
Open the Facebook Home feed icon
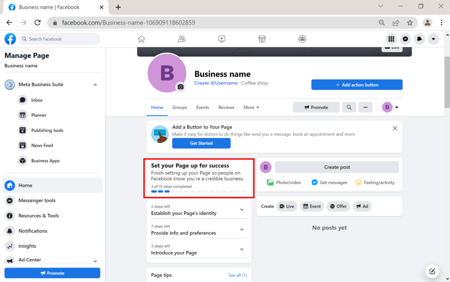click(x=141, y=39)
